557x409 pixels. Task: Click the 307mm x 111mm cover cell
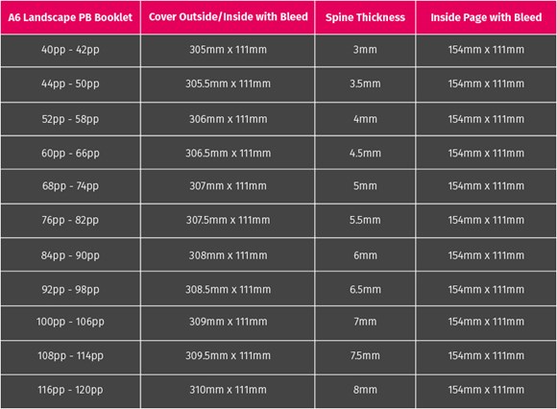(228, 185)
